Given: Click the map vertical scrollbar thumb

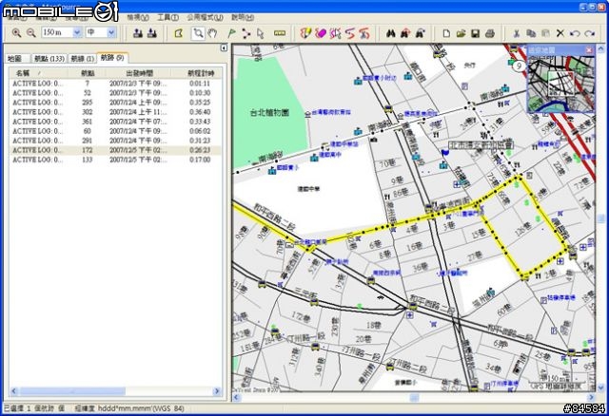Looking at the screenshot, I should (600, 219).
